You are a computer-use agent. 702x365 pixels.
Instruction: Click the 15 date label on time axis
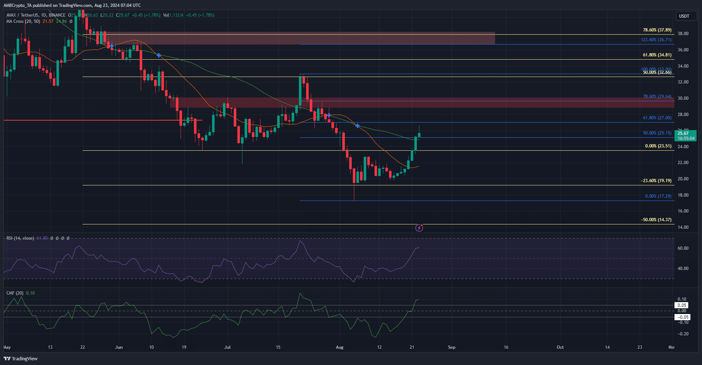click(x=278, y=347)
